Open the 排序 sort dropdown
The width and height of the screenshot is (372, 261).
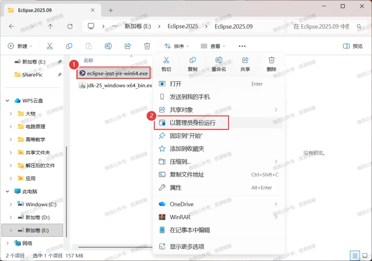[177, 46]
